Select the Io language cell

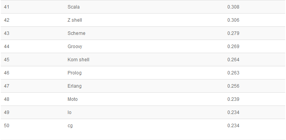[70, 112]
